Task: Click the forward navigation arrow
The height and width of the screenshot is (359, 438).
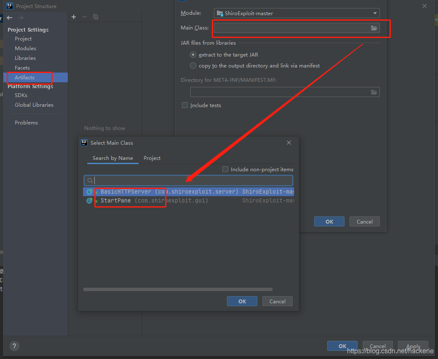Action: coord(21,18)
